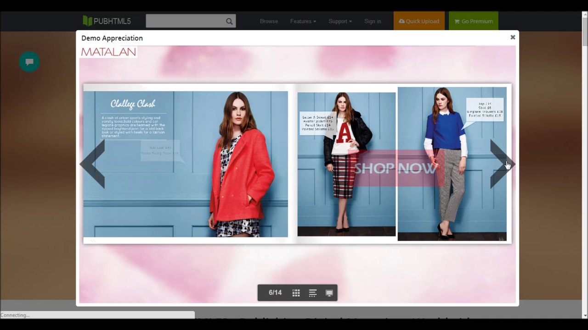Click the Challege Clash heading

coord(133,104)
